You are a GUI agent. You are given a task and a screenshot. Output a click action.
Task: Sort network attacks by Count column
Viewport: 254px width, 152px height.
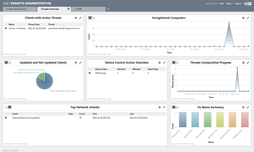[x=82, y=114]
